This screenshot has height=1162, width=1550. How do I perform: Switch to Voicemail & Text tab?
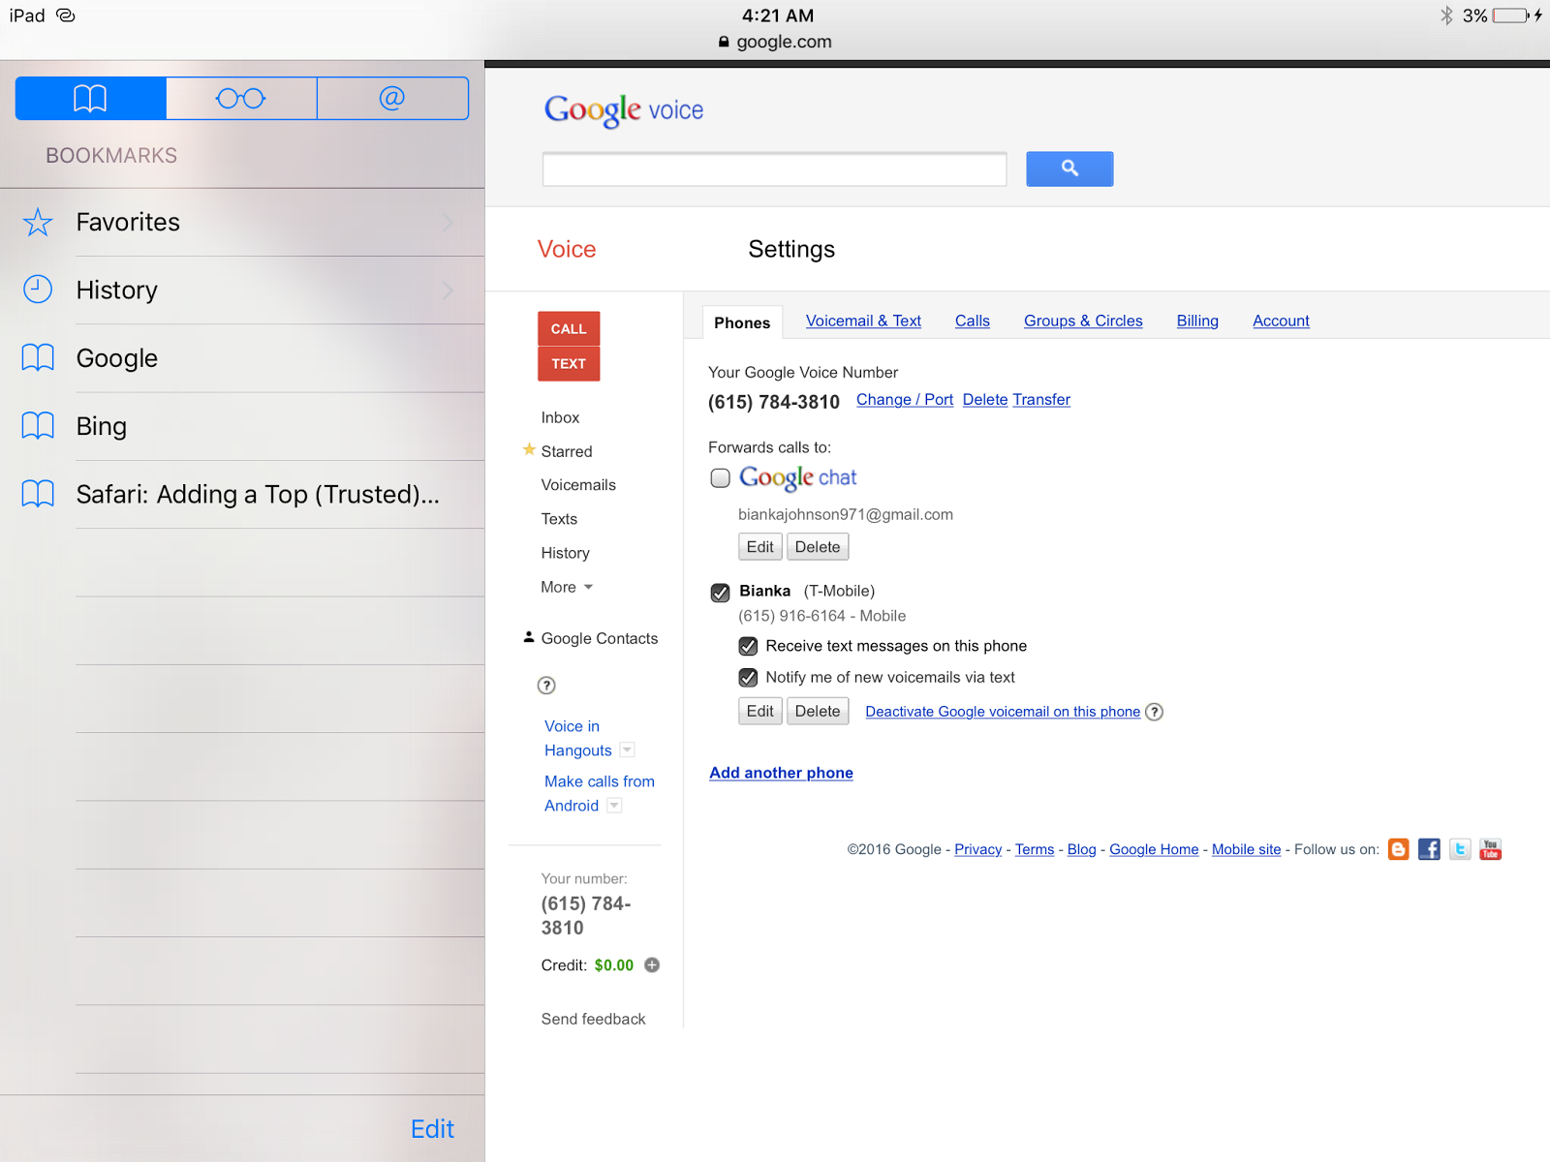pos(863,321)
